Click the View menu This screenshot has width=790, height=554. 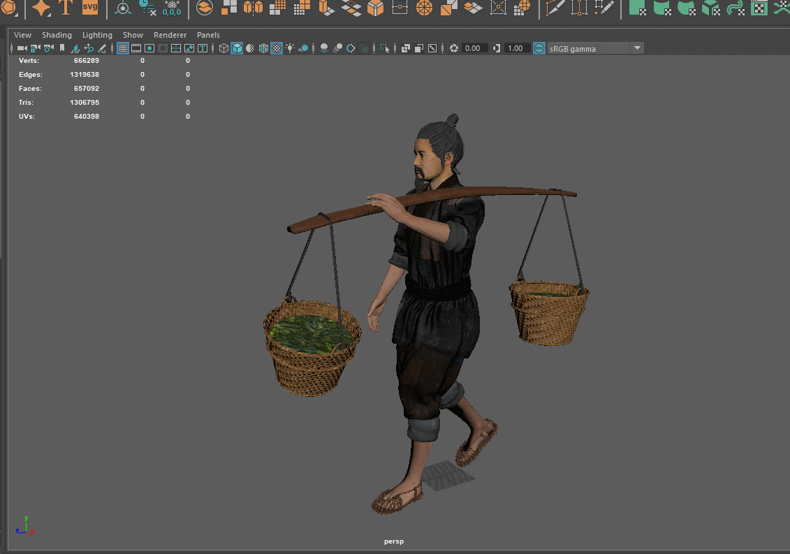pyautogui.click(x=22, y=35)
